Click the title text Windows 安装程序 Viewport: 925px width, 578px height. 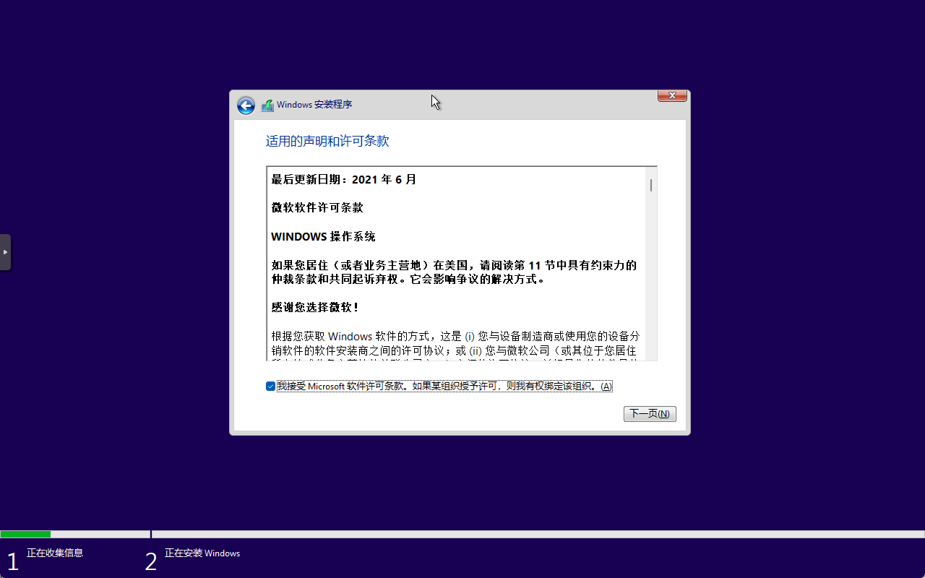pyautogui.click(x=314, y=105)
